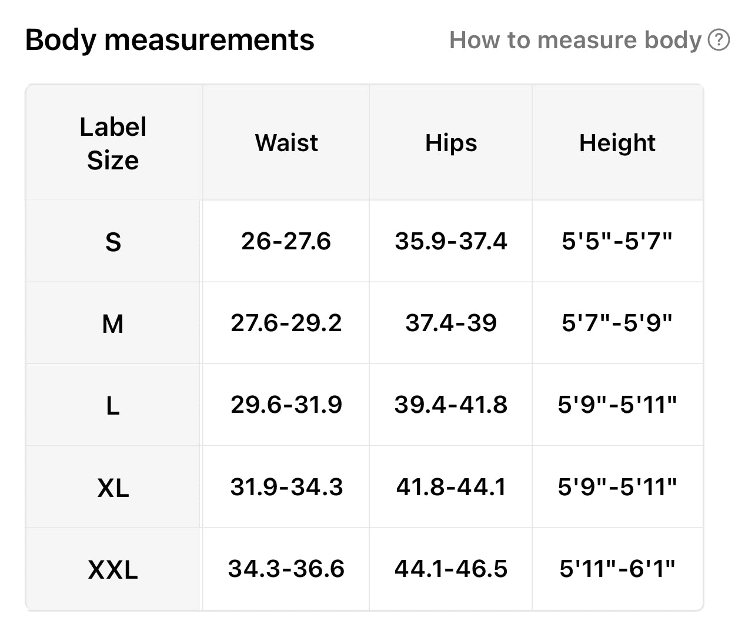This screenshot has width=755, height=624.
Task: Click the 44.1-46.5 hips cell
Action: 451,569
